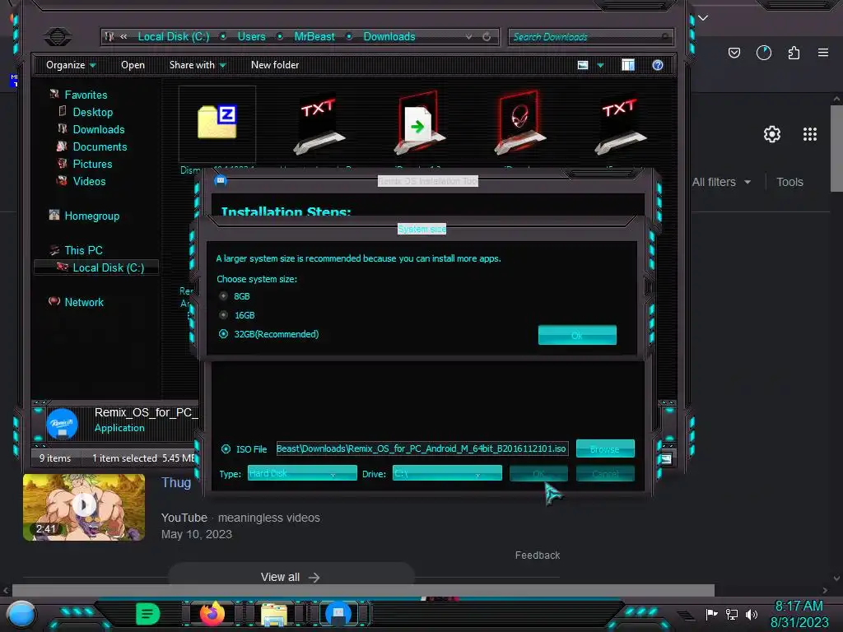This screenshot has height=632, width=843.
Task: Open the Share with dropdown menu
Action: coord(198,65)
